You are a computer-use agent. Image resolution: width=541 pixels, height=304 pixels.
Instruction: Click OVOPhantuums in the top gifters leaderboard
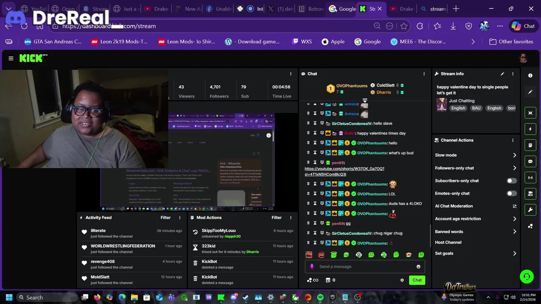[352, 86]
